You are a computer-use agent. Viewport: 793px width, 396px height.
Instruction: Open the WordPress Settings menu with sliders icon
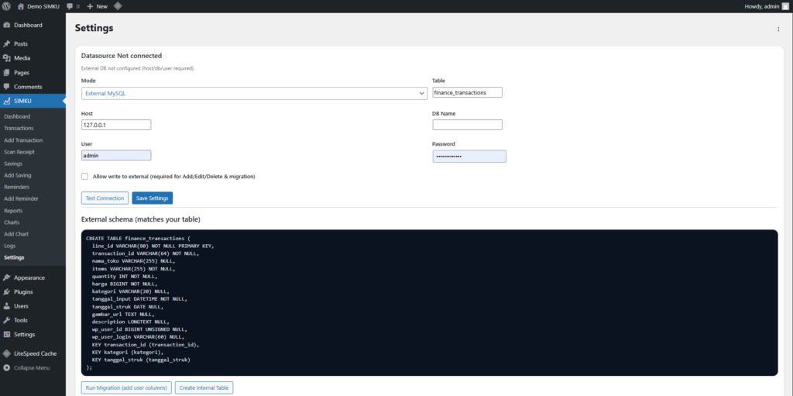[x=33, y=334]
